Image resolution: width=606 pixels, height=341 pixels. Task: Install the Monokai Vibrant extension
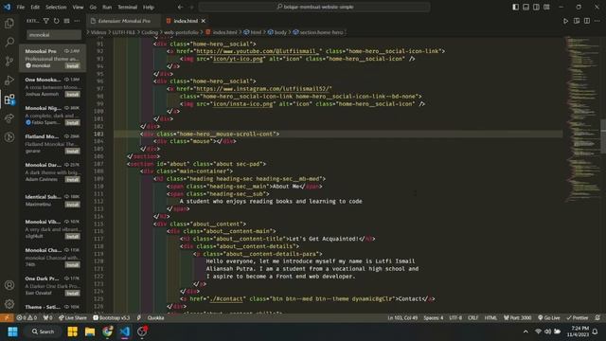coord(72,236)
